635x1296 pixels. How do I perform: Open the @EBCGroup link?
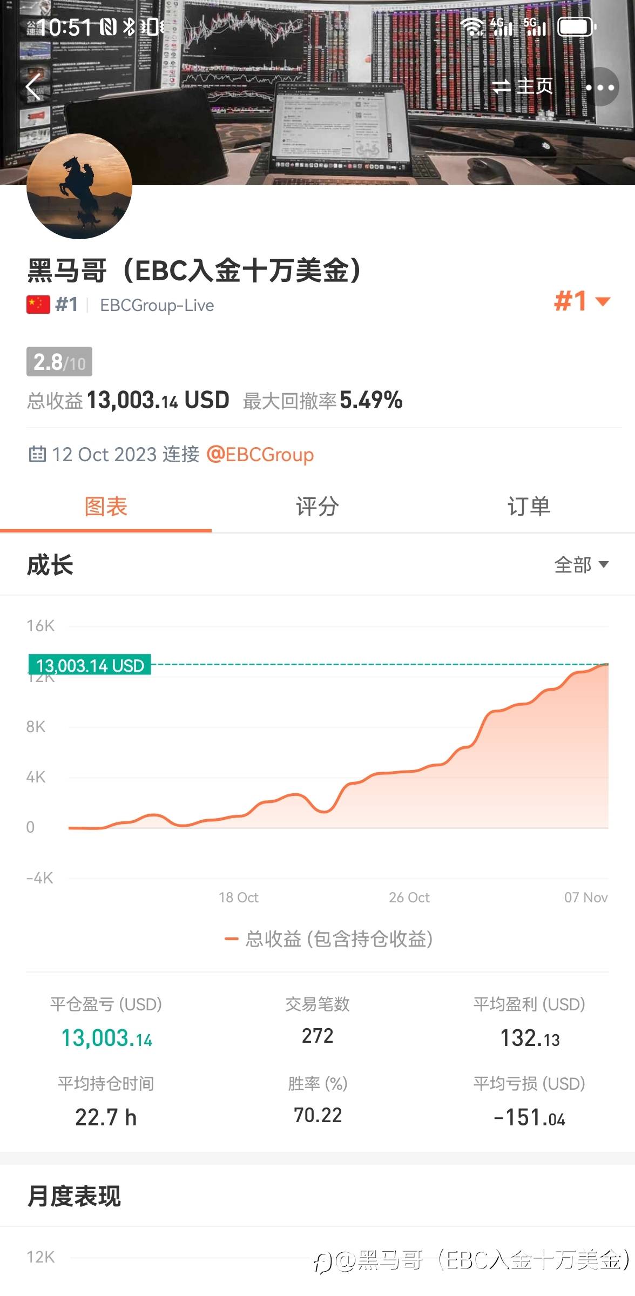[260, 454]
